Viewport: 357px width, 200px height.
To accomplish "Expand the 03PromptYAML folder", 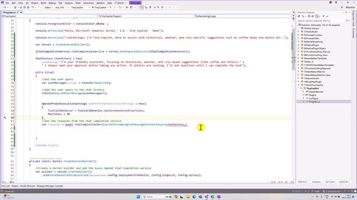I will (298, 38).
